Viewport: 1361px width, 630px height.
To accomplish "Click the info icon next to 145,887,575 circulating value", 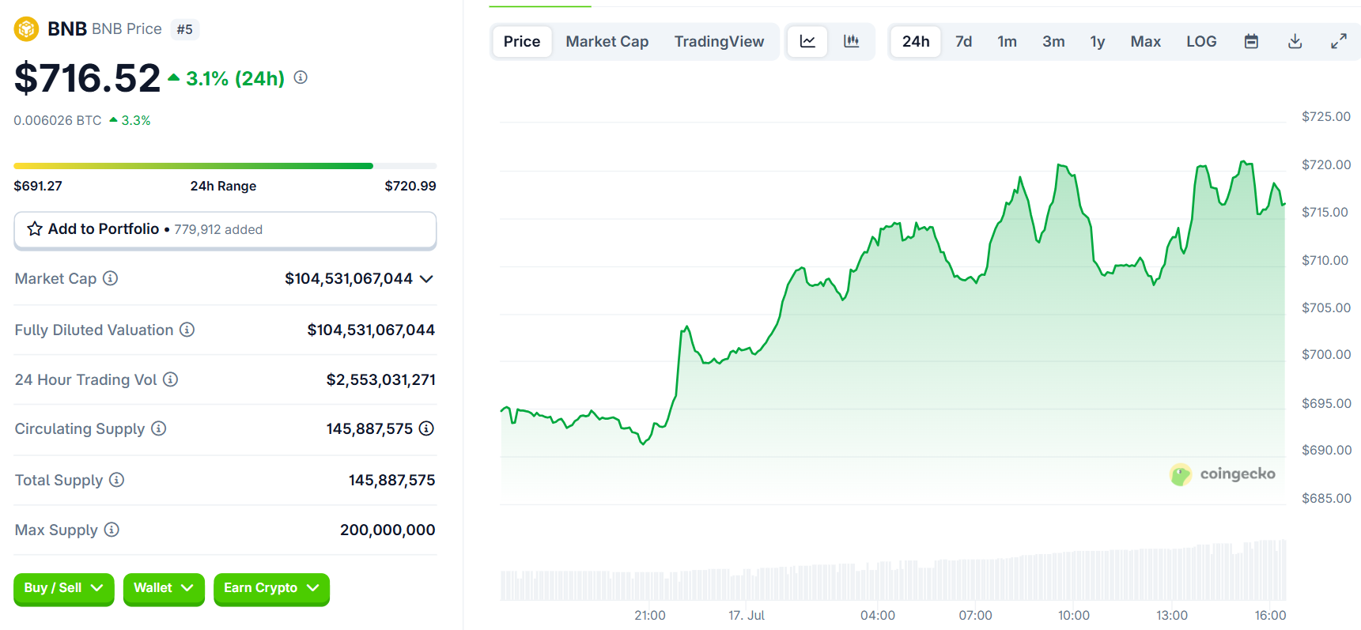I will coord(426,428).
